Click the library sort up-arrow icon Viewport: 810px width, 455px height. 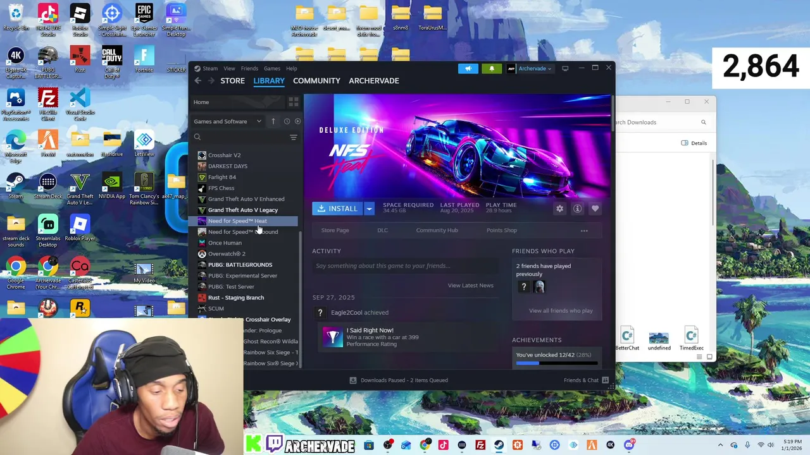click(273, 121)
